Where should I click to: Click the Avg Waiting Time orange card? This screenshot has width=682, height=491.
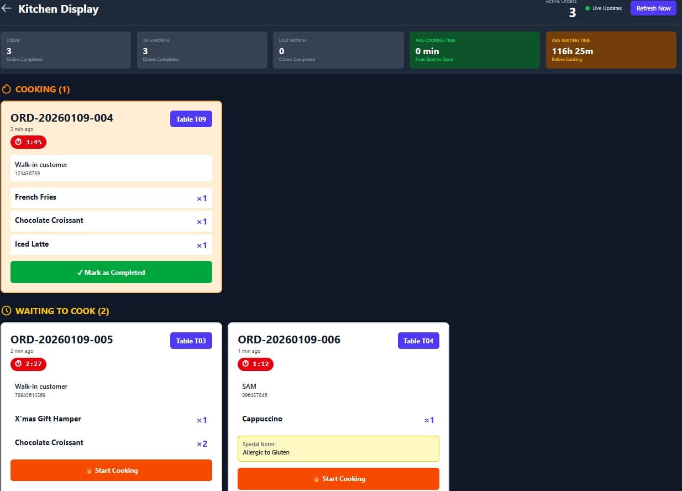611,50
